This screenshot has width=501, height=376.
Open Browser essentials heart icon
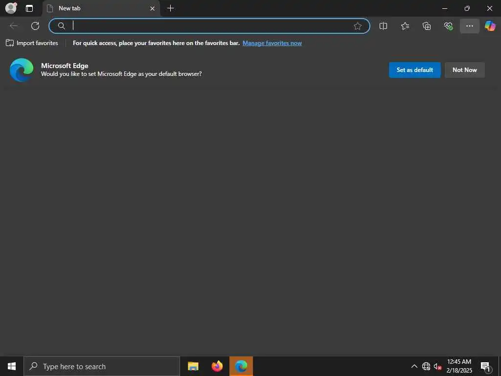click(x=448, y=26)
